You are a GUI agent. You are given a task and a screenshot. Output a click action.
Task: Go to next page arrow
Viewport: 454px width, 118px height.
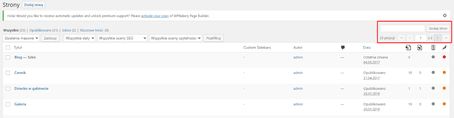coord(438,38)
